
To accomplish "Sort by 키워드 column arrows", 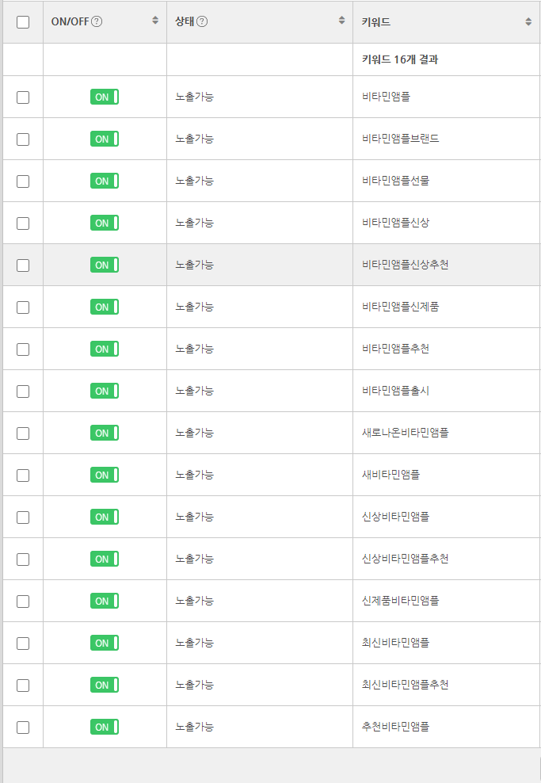I will pos(528,22).
